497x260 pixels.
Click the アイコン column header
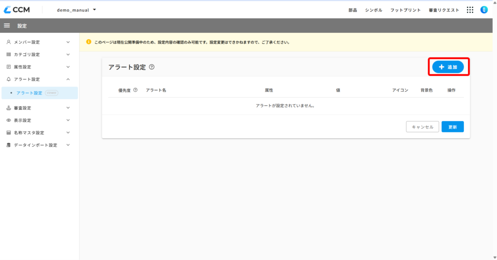click(400, 90)
